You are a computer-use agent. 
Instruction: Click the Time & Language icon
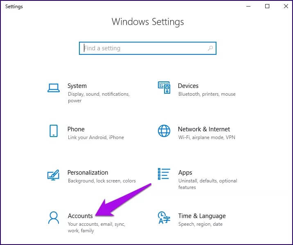164,218
